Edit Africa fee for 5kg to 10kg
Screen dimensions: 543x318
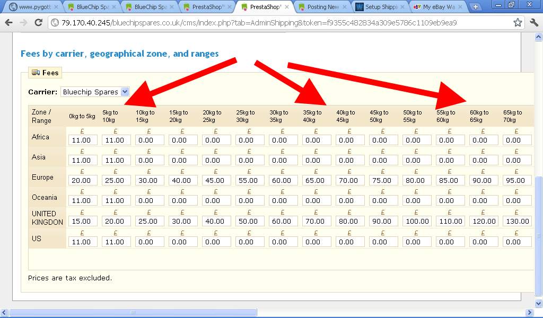coord(116,140)
